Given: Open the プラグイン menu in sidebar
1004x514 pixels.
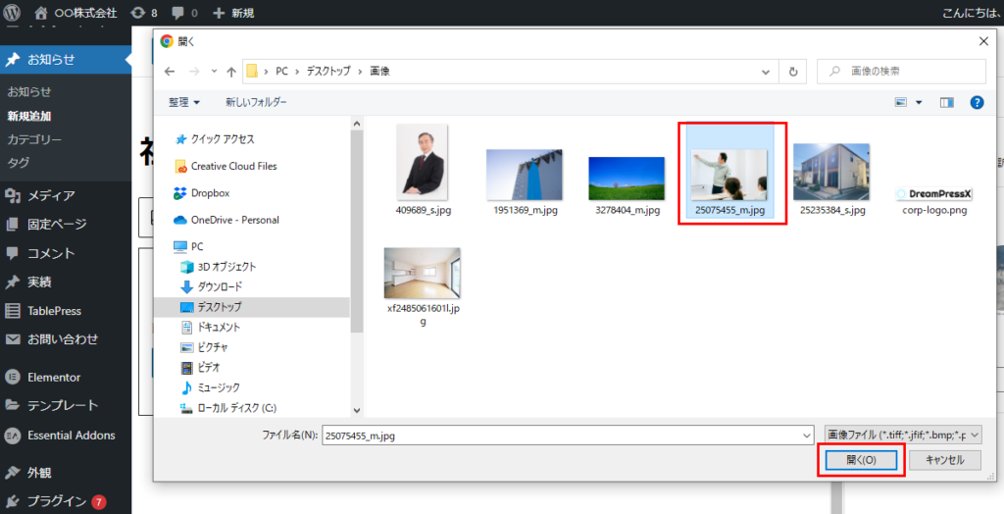Looking at the screenshot, I should [x=57, y=501].
